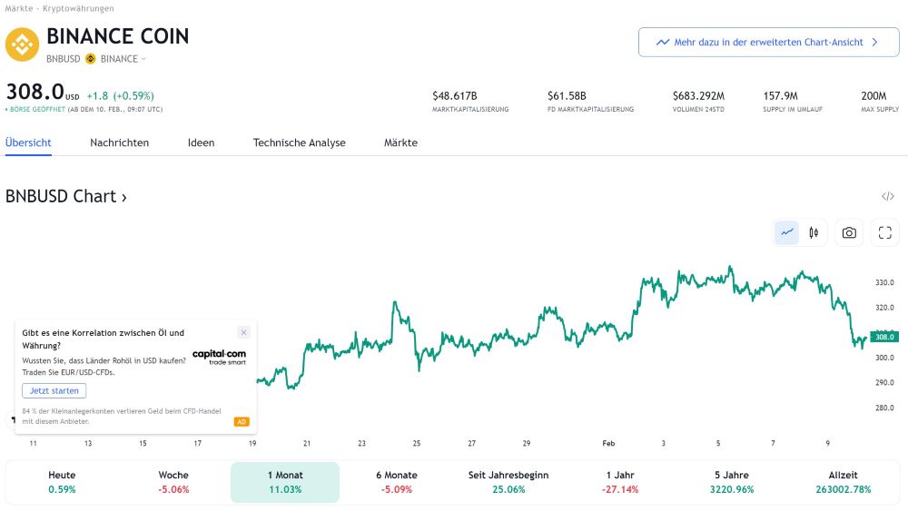Click the Binance Coin logo icon
The image size is (908, 511).
(x=22, y=44)
